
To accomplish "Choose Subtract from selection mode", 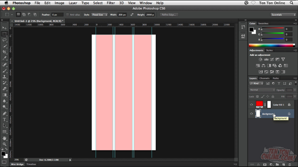I will coord(29,14).
